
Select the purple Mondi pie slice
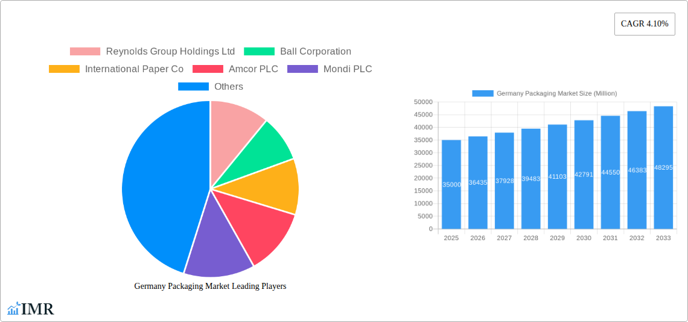point(217,250)
